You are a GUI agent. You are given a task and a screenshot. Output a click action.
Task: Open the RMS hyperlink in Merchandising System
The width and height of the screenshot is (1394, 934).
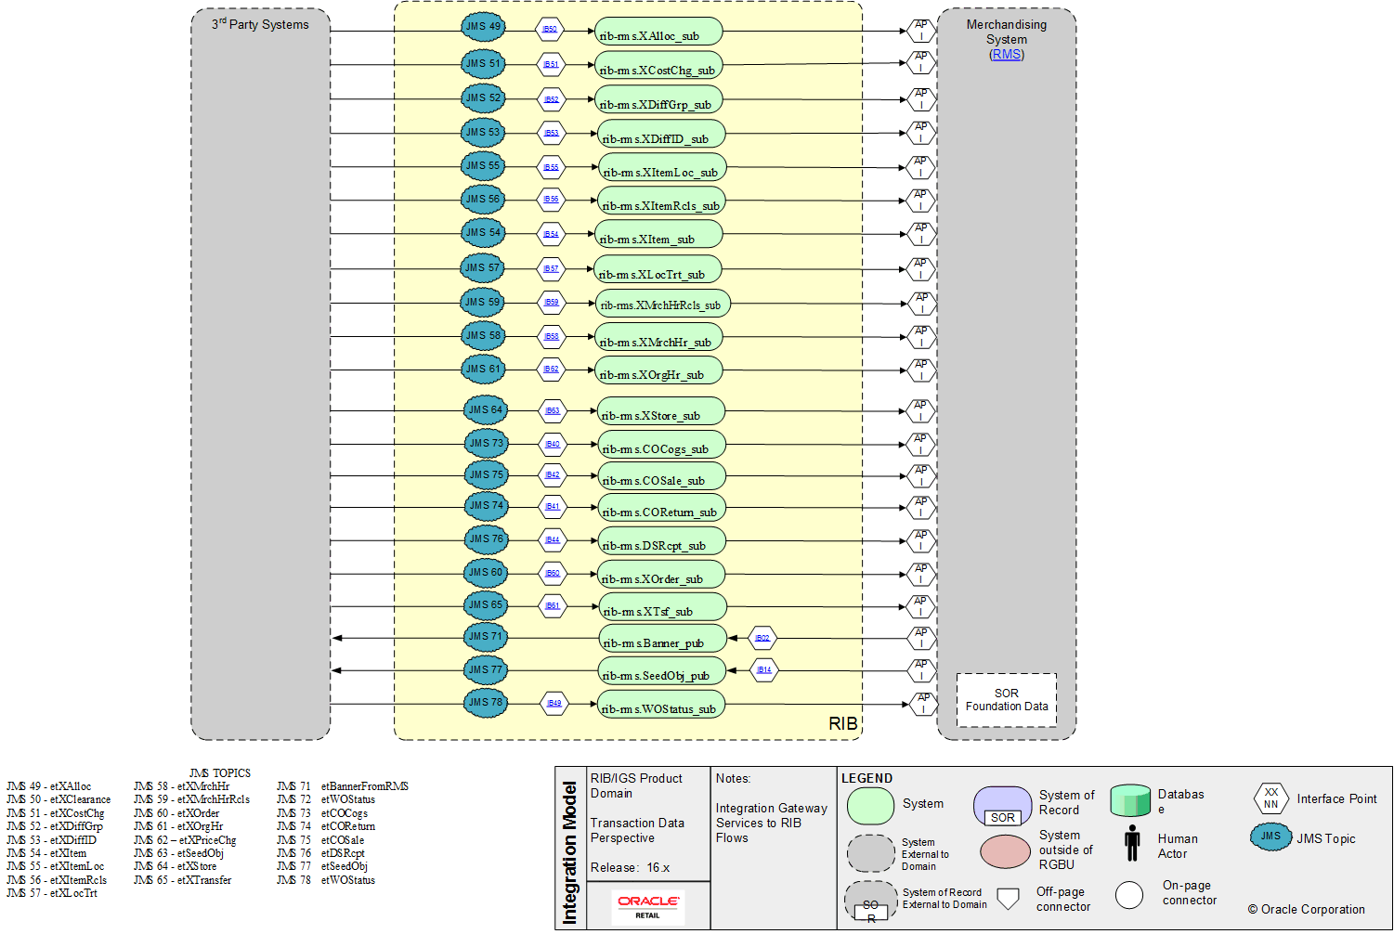[1006, 54]
